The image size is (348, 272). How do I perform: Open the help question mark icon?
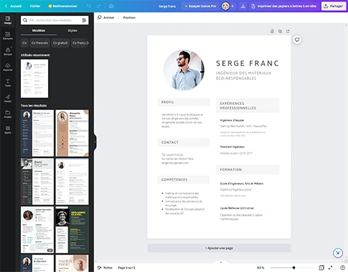tap(342, 268)
